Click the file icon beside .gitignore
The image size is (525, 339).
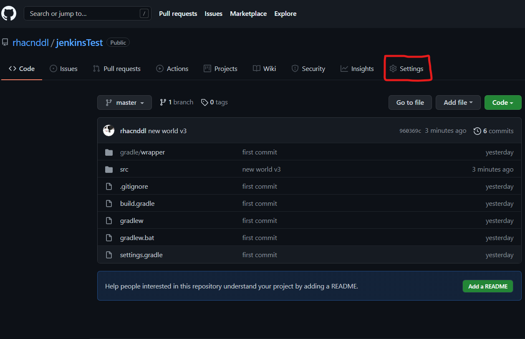[x=109, y=187]
